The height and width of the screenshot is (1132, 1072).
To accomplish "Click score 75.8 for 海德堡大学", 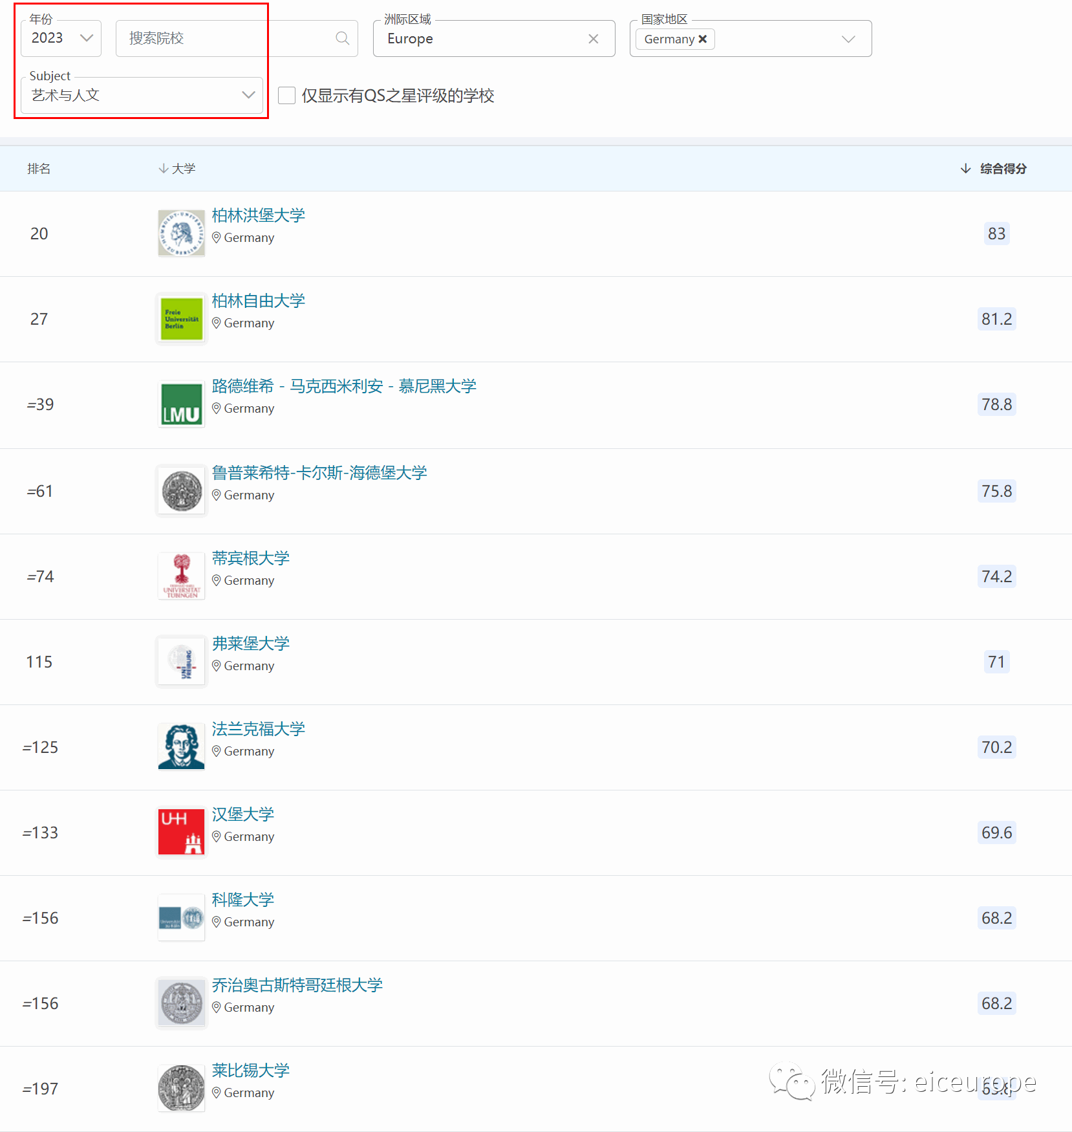I will (x=996, y=491).
